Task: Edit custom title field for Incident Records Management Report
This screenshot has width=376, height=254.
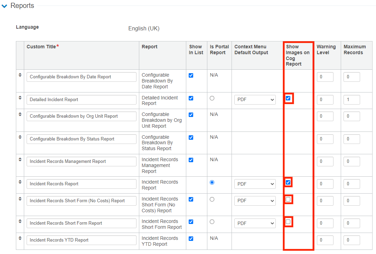Action: (81, 162)
